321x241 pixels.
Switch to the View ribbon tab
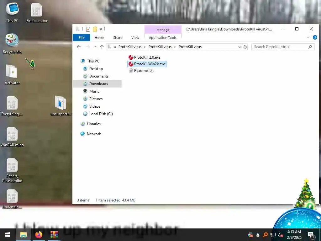click(x=135, y=38)
